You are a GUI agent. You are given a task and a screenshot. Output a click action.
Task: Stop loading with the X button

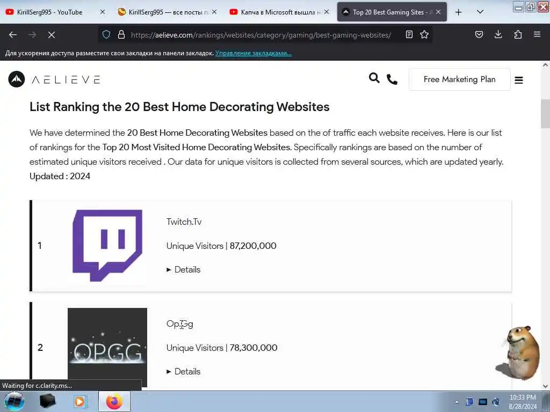click(51, 35)
